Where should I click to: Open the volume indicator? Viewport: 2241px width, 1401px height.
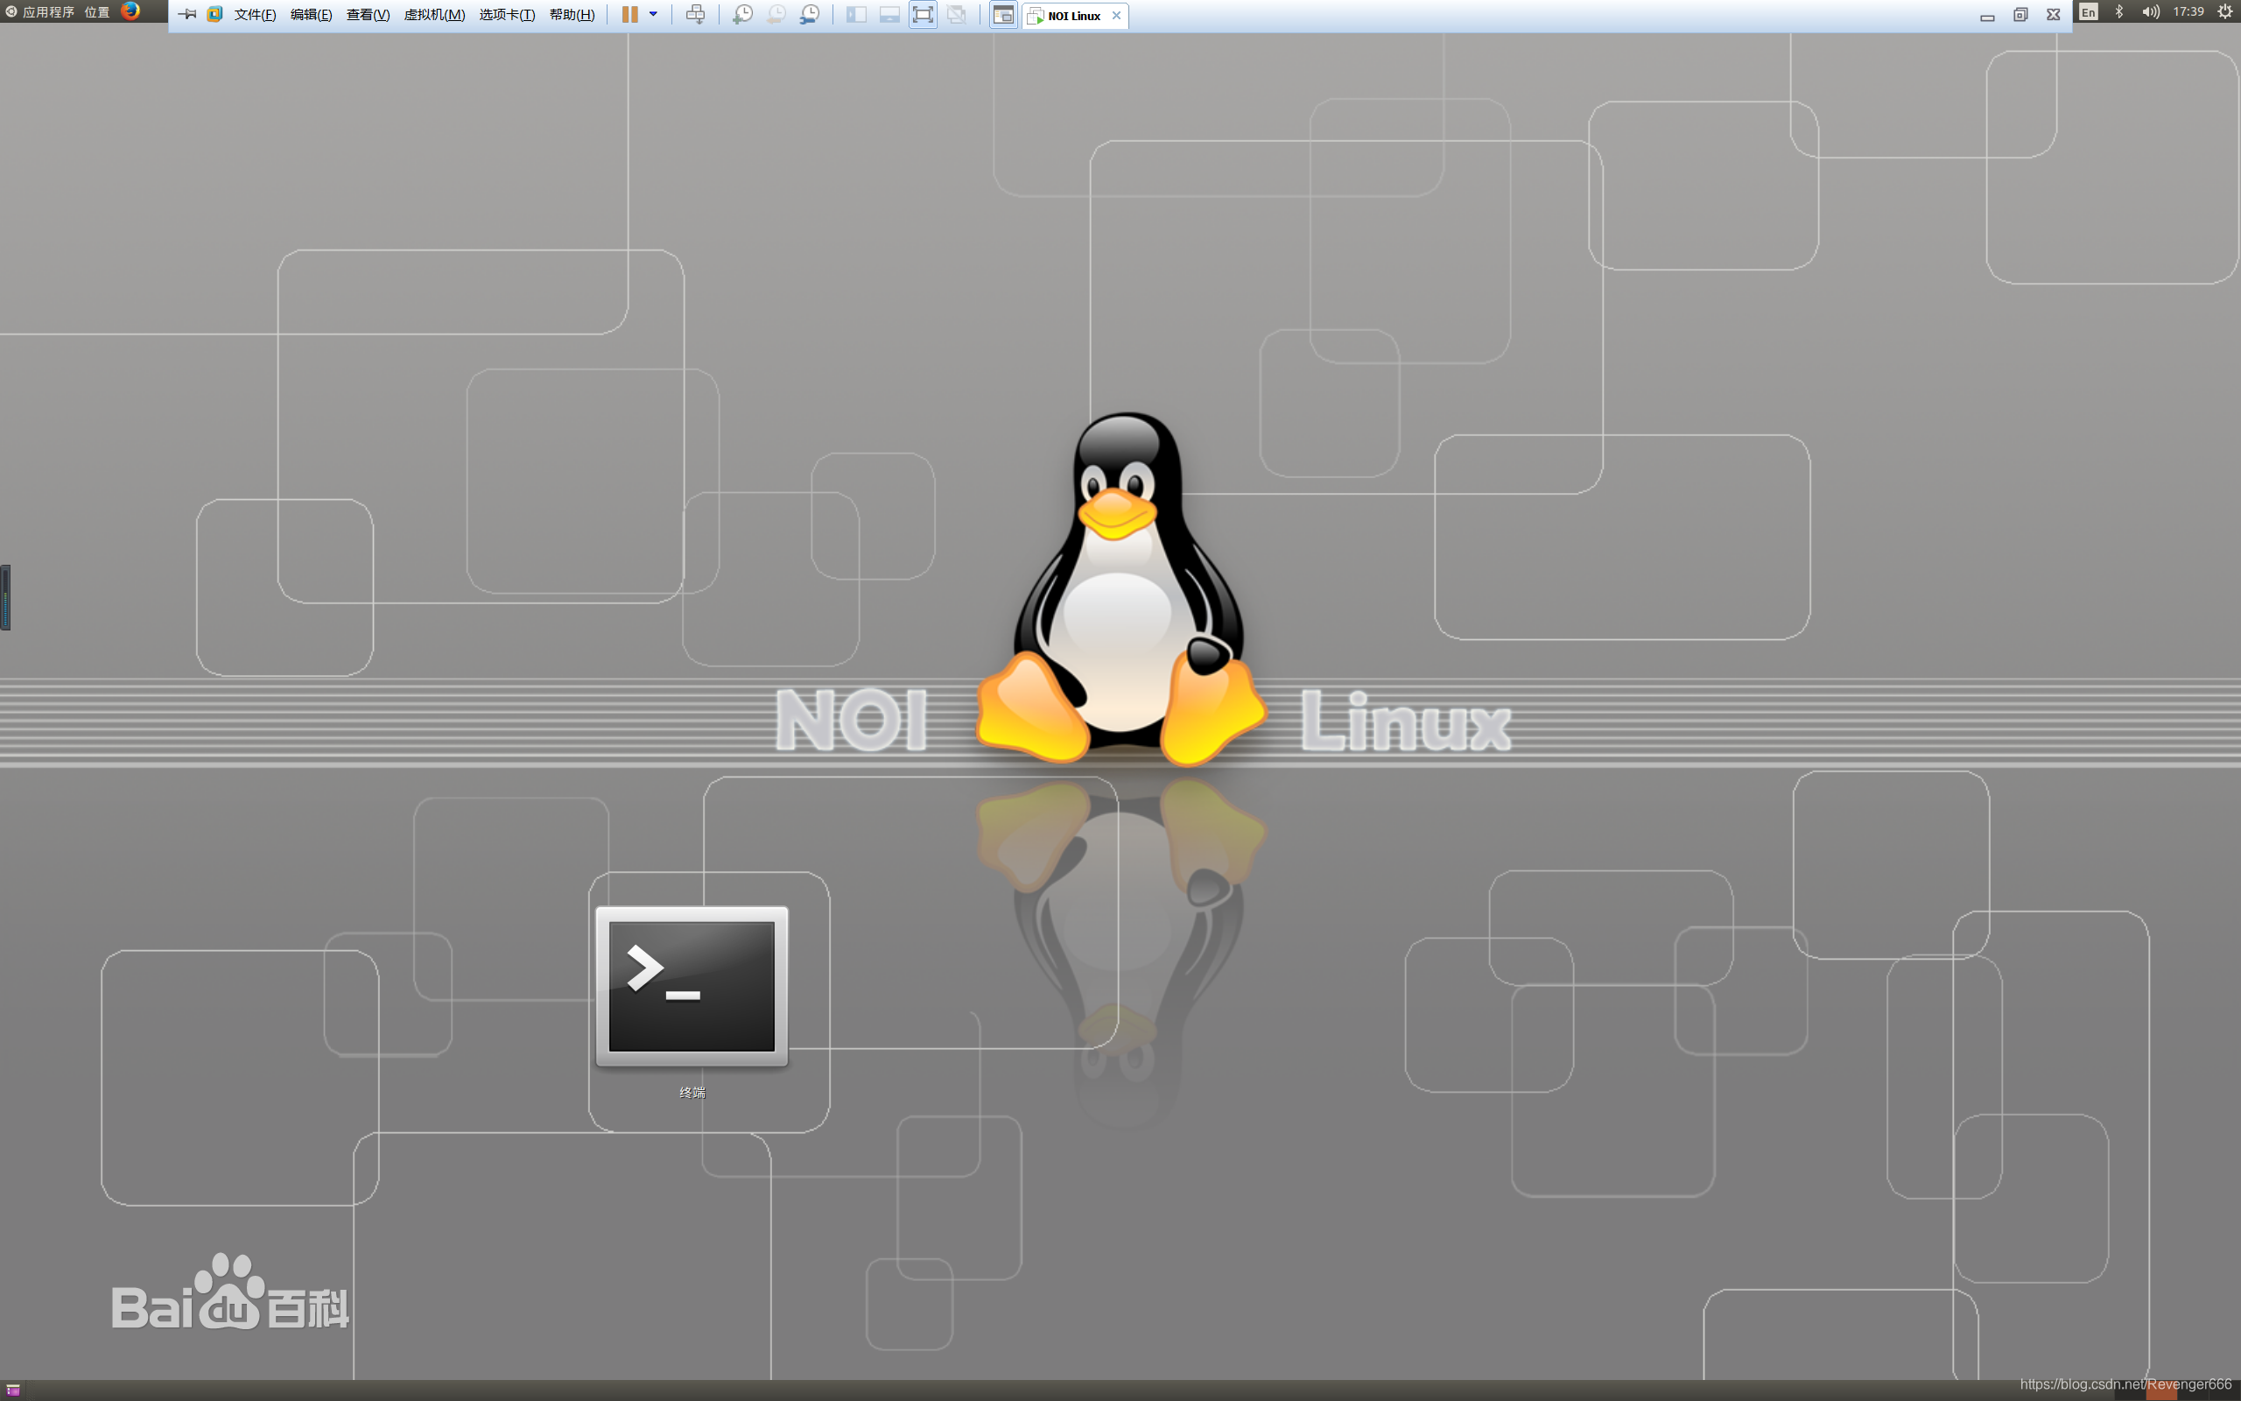[x=2150, y=12]
